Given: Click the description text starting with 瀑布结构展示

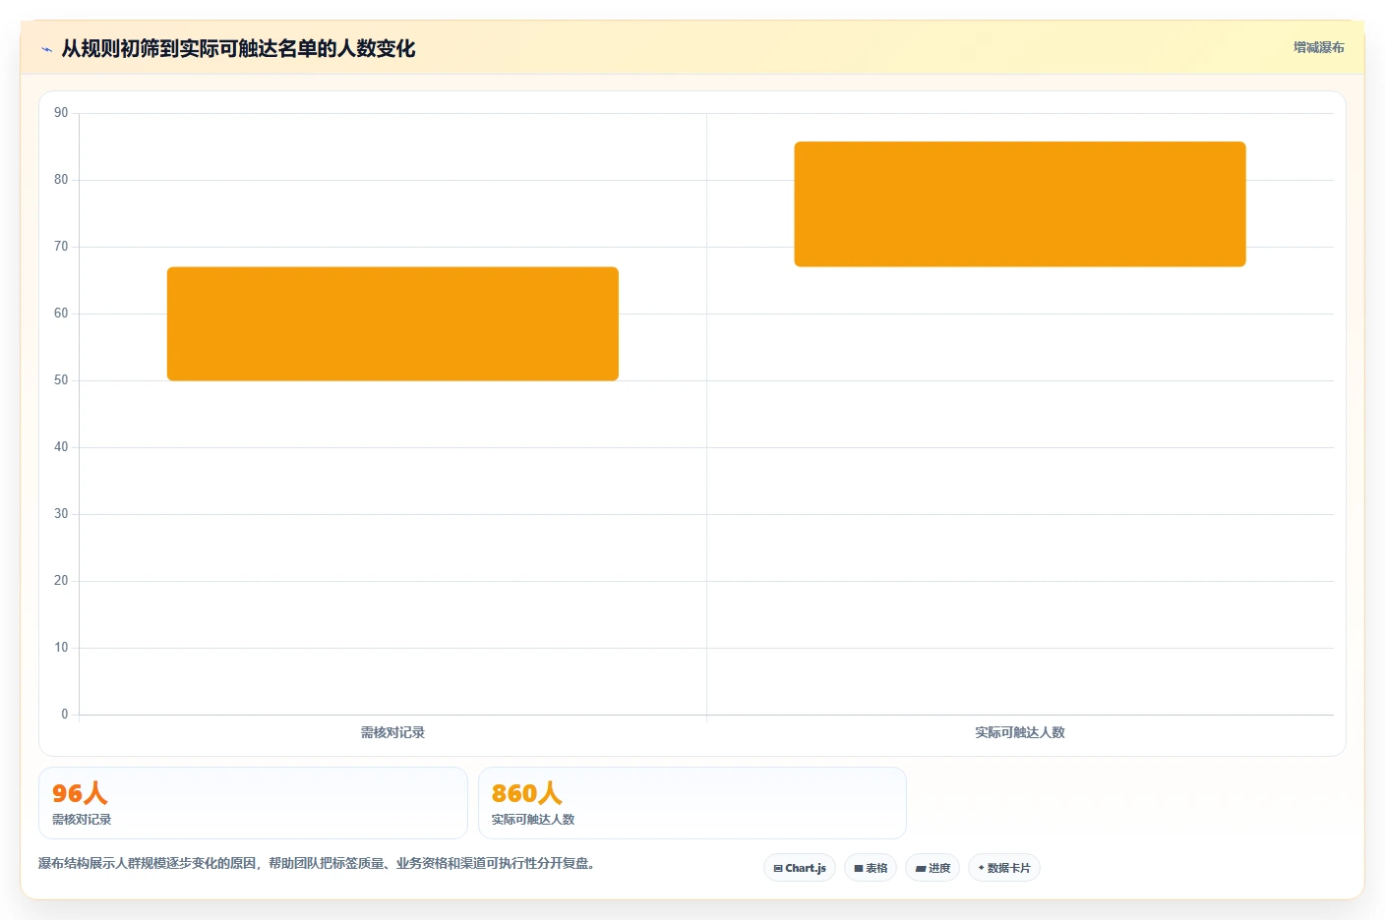Looking at the screenshot, I should coord(317,863).
